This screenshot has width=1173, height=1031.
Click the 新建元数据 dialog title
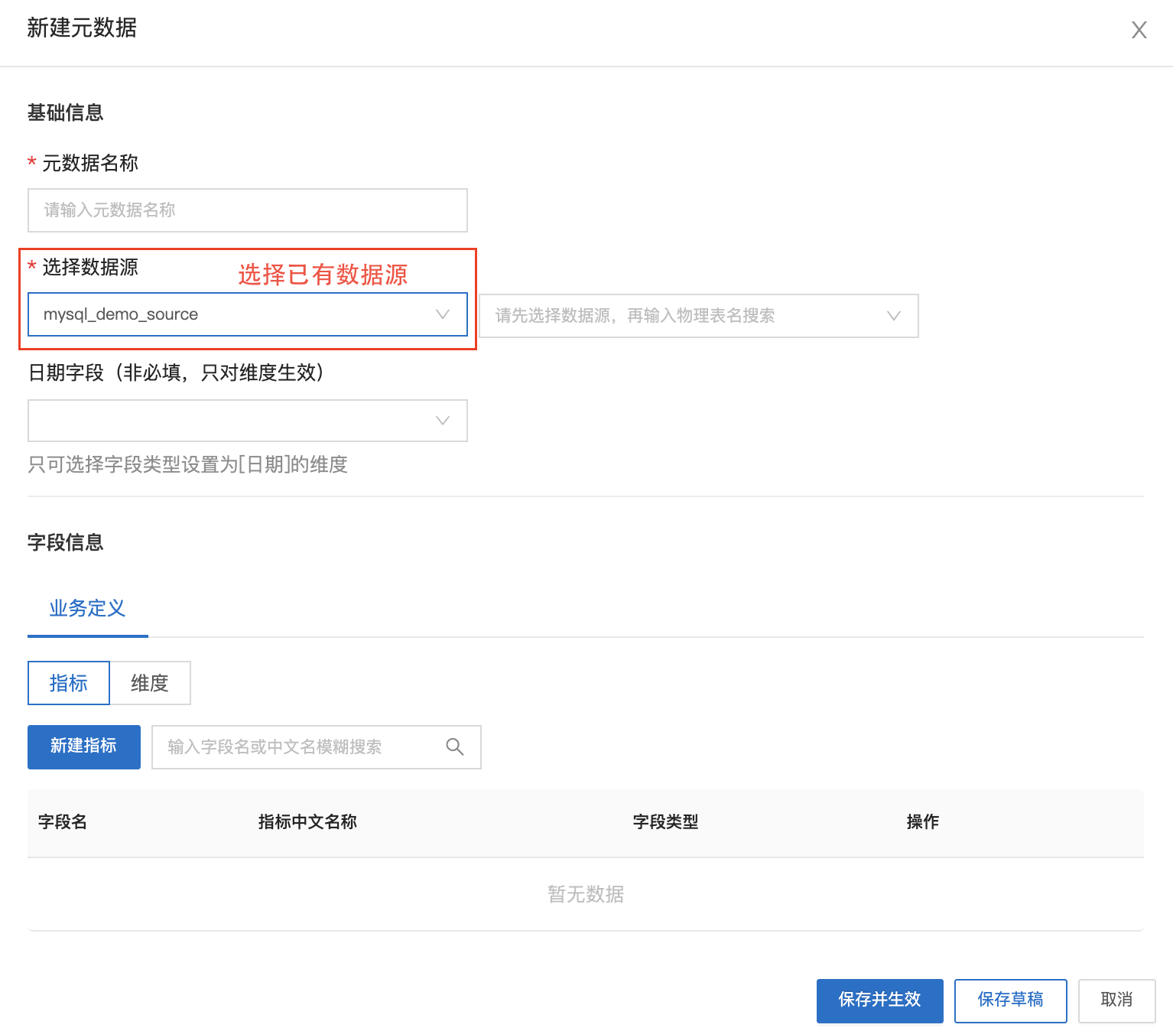[82, 28]
